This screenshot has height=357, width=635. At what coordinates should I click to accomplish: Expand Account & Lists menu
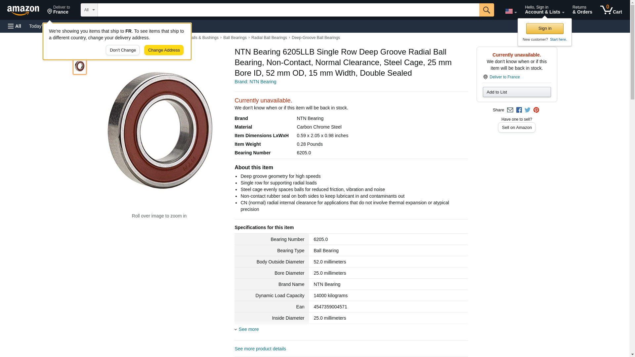[544, 10]
